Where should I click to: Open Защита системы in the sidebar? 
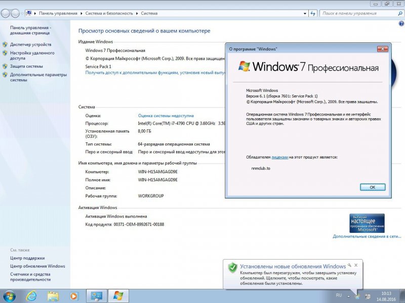26,66
